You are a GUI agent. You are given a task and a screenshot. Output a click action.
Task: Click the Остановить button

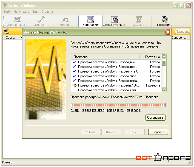tap(155, 118)
